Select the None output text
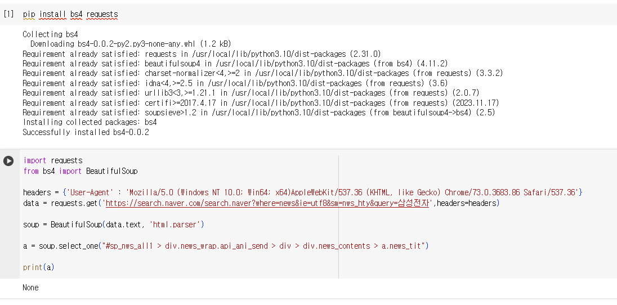This screenshot has width=617, height=305. [31, 288]
